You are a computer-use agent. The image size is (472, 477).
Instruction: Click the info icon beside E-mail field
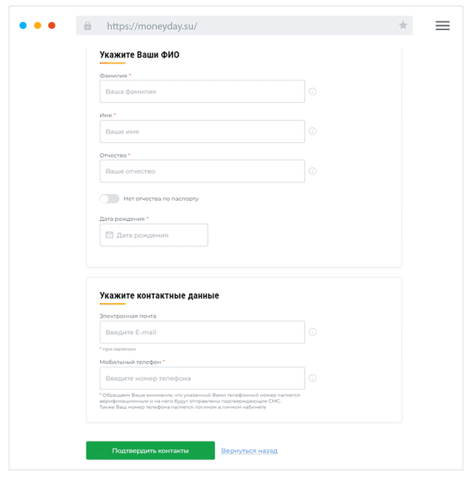click(312, 332)
